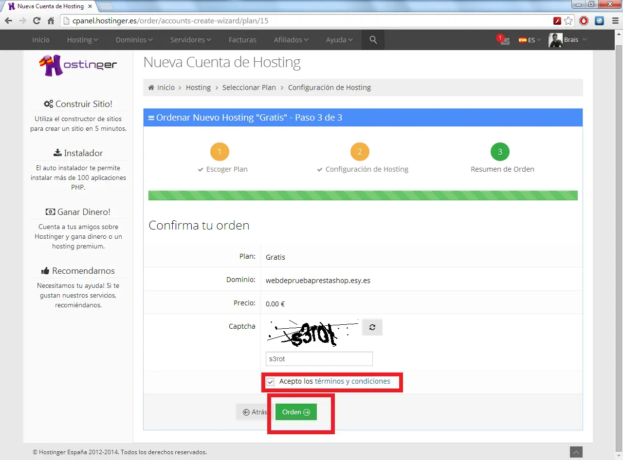Screen dimensions: 623x460
Task: Open the messages envelope with notification badge
Action: click(x=504, y=40)
